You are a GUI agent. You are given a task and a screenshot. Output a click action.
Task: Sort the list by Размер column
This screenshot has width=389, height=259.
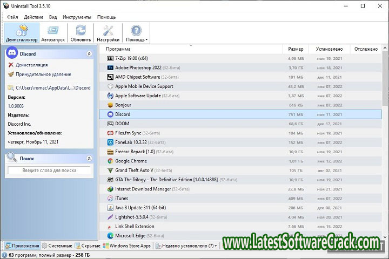(x=296, y=49)
